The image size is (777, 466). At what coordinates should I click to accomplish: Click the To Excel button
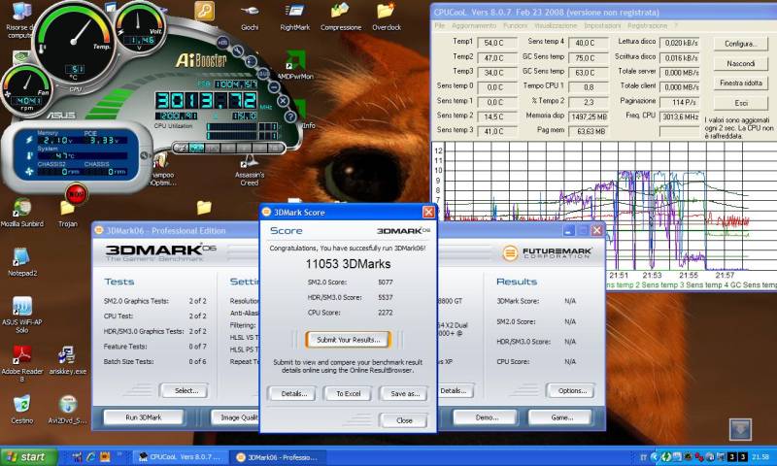pos(348,394)
